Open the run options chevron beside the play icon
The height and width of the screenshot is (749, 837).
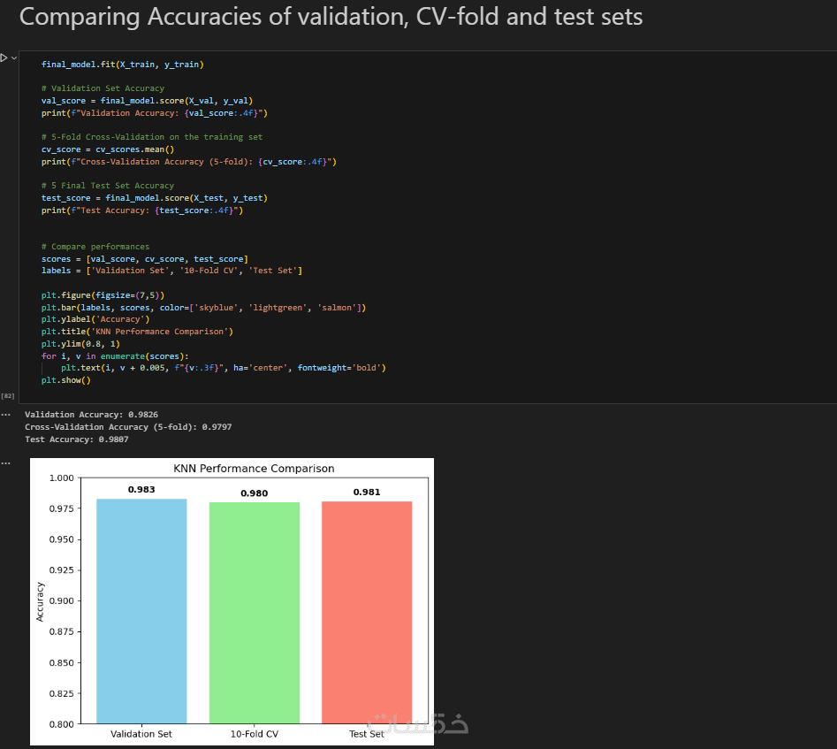(x=13, y=57)
